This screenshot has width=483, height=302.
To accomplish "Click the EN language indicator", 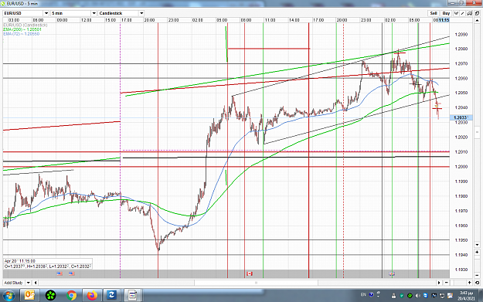I will 363,295.
